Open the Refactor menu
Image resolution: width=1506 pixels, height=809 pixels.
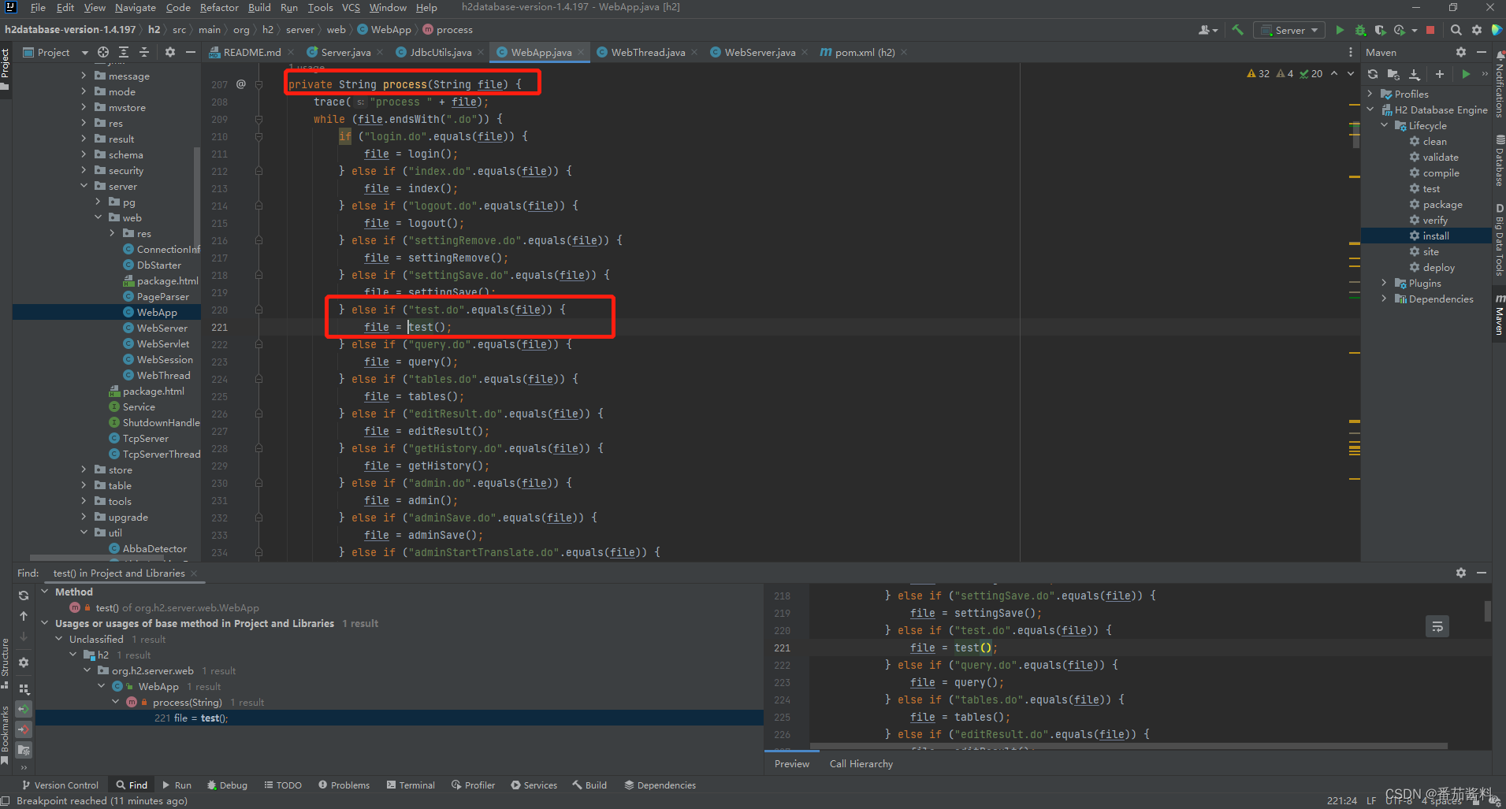pyautogui.click(x=219, y=8)
